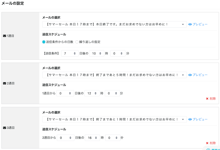The height and width of the screenshot is (150, 220).
Task: Click the eye preview icon for third mail
Action: [x=190, y=119]
